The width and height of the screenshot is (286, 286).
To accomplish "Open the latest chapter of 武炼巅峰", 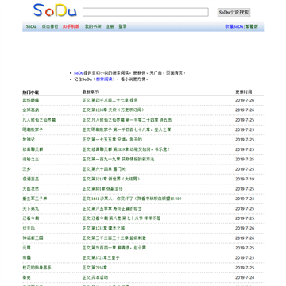I will (110, 100).
